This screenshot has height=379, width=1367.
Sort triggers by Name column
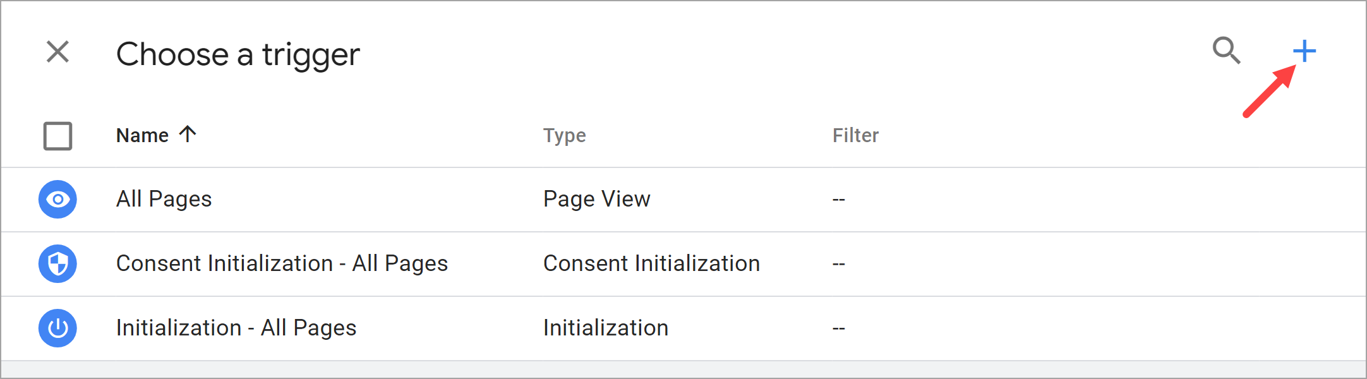(142, 135)
